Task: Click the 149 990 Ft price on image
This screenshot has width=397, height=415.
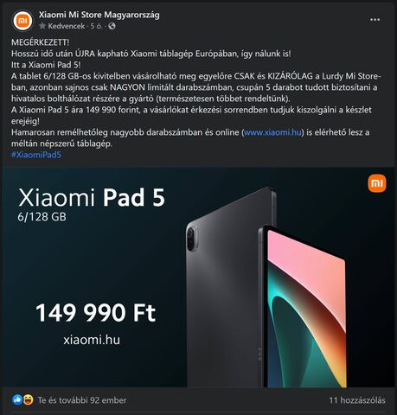Action: coord(95,313)
